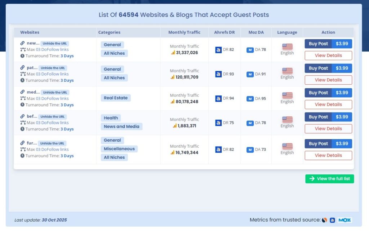Viewport: 369px width, 232px height.
Task: Click the Categories column header
Action: click(x=109, y=32)
